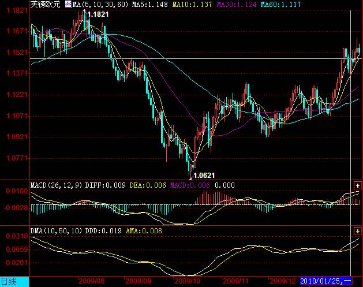
Task: Click the 2009/12 date axis label
Action: (x=283, y=281)
